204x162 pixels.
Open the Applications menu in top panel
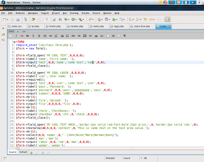(13, 2)
